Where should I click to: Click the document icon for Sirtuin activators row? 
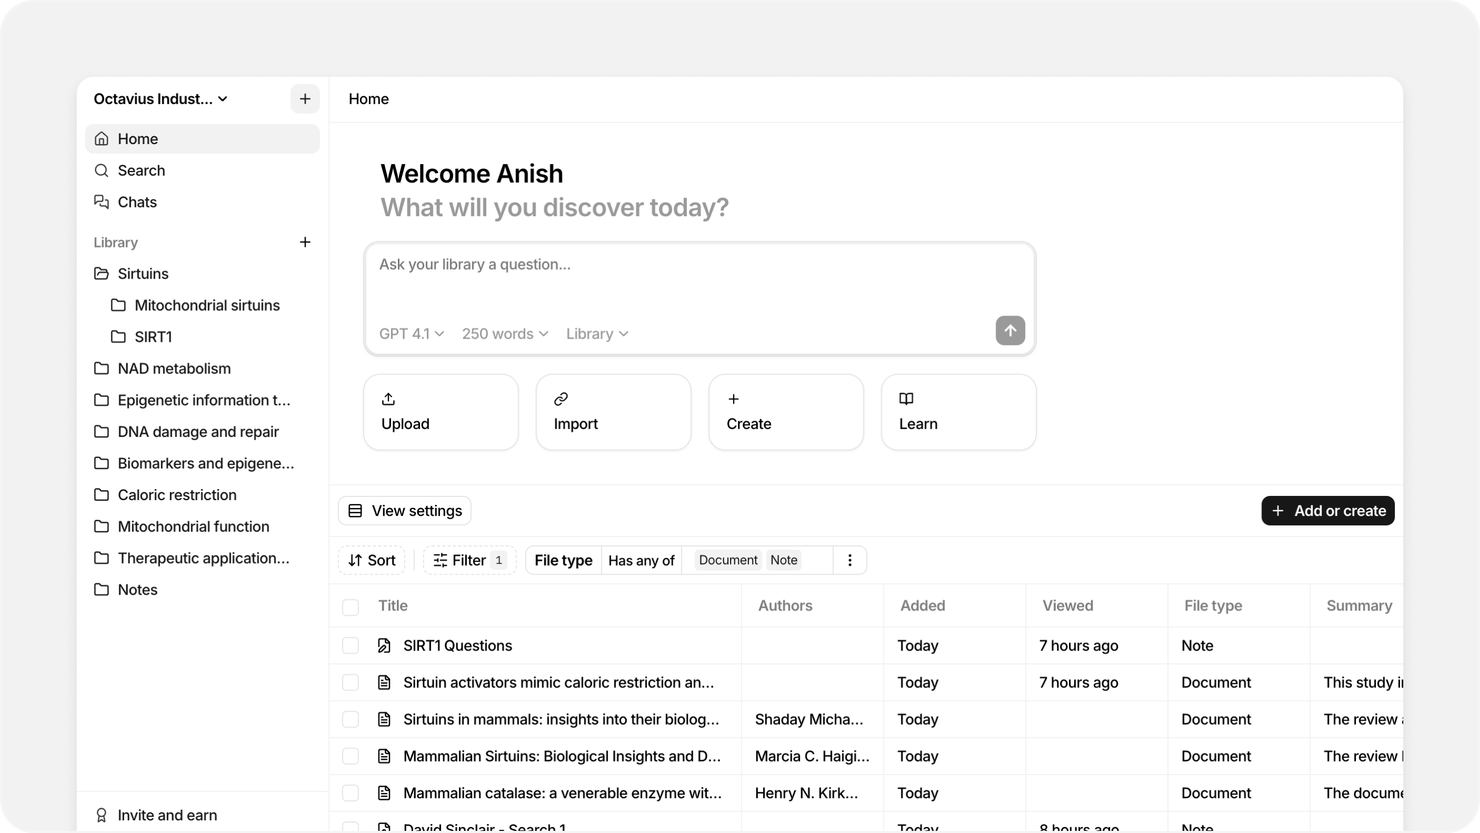pos(384,683)
